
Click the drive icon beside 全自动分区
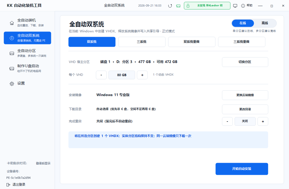[x=12, y=54]
